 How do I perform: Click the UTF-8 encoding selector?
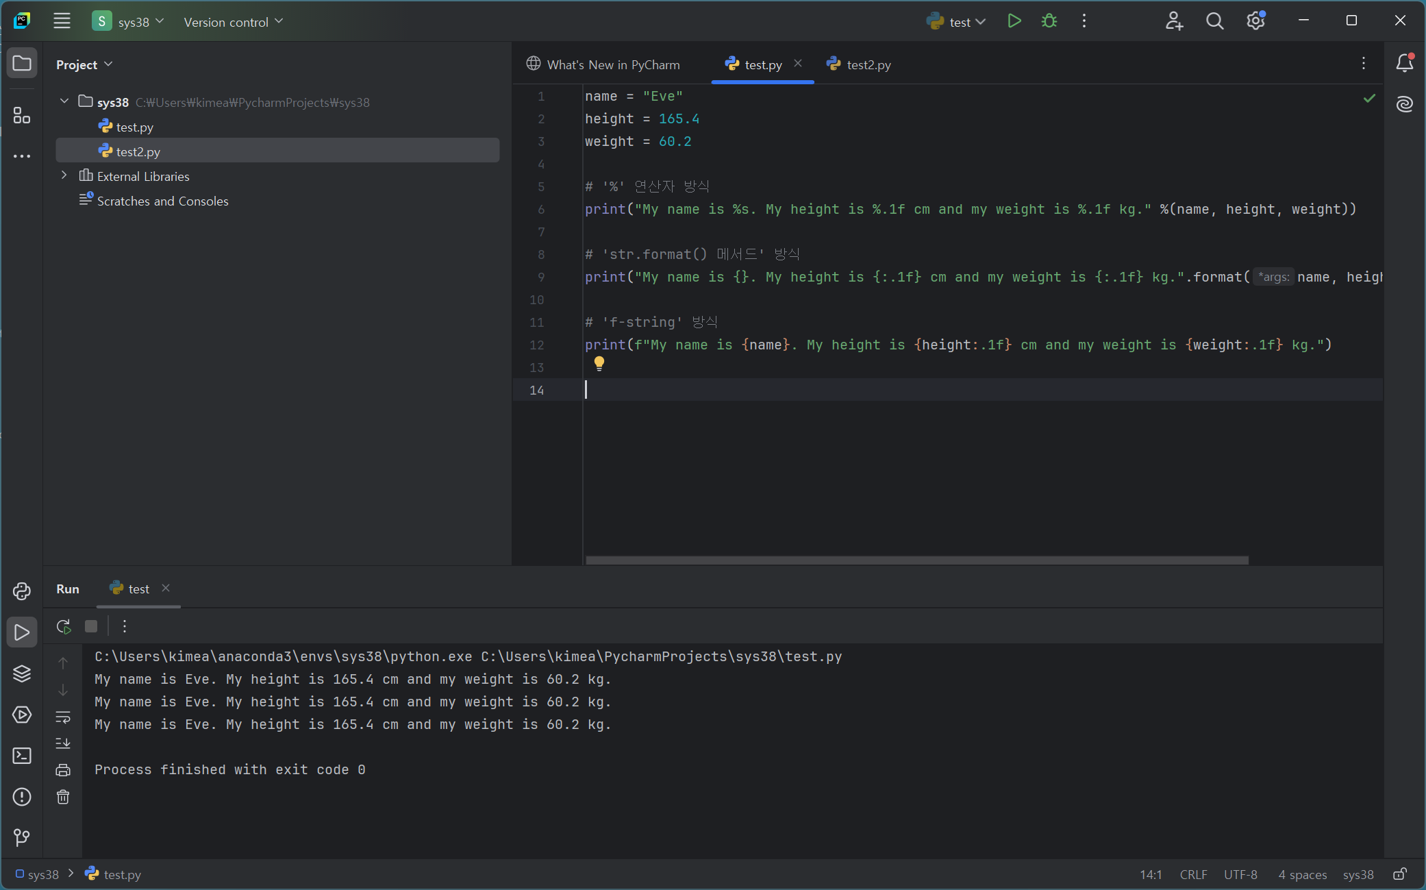(x=1240, y=874)
